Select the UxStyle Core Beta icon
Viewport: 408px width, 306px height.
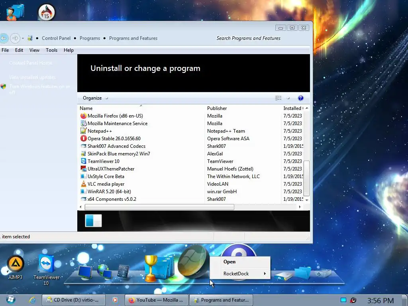coord(83,176)
